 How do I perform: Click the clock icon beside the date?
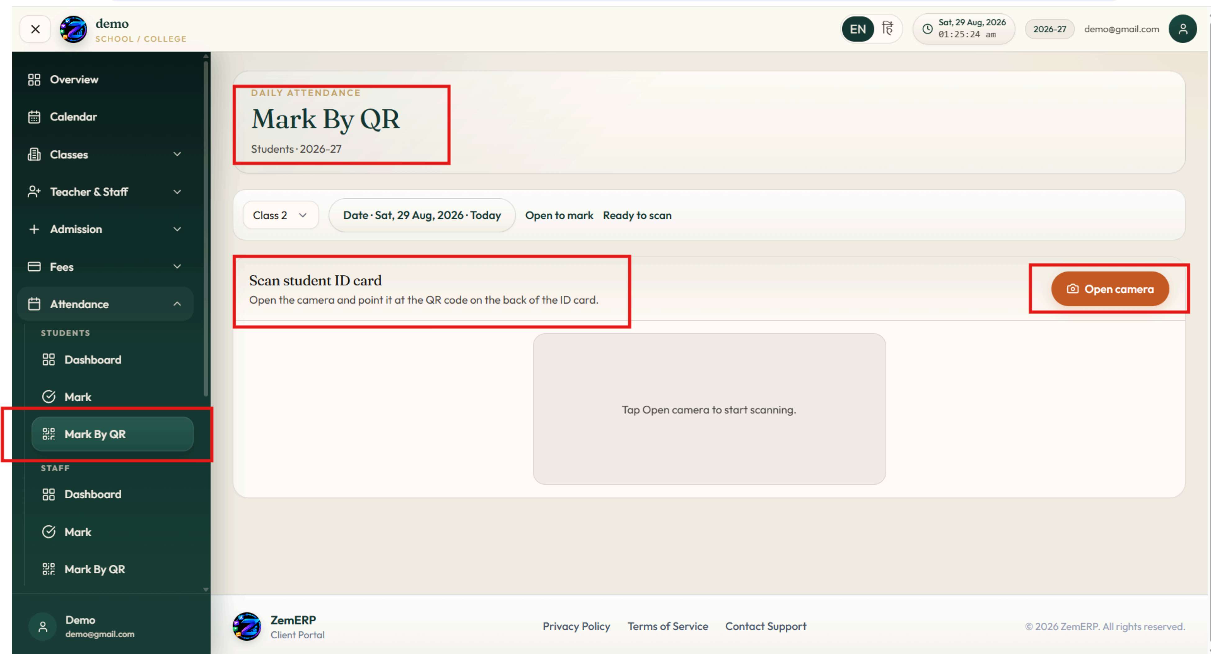(928, 29)
